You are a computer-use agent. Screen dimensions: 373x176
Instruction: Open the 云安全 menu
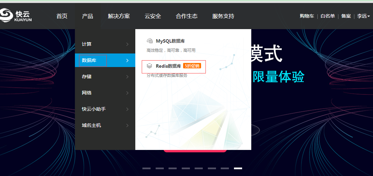point(153,16)
